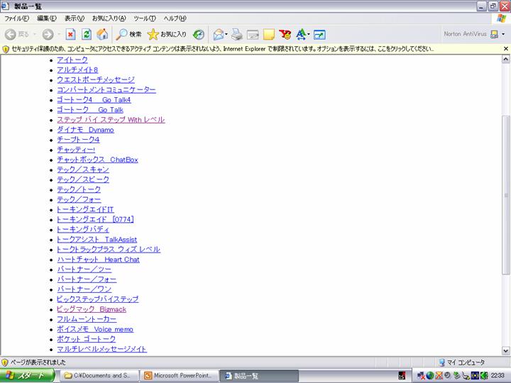This screenshot has width=511, height=383.
Task: Click the Norton AntiVirus toolbar icon
Action: (x=495, y=34)
